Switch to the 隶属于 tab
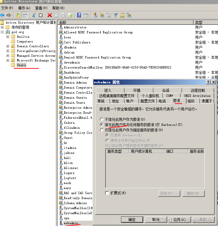This screenshot has height=226, width=218. point(207,101)
